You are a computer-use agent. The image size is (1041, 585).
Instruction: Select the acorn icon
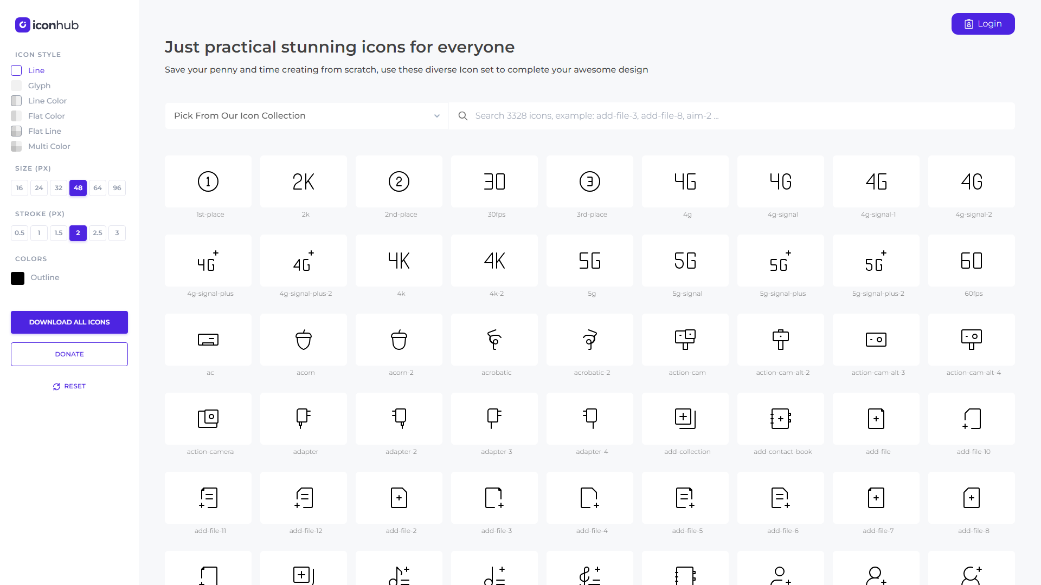pyautogui.click(x=304, y=340)
